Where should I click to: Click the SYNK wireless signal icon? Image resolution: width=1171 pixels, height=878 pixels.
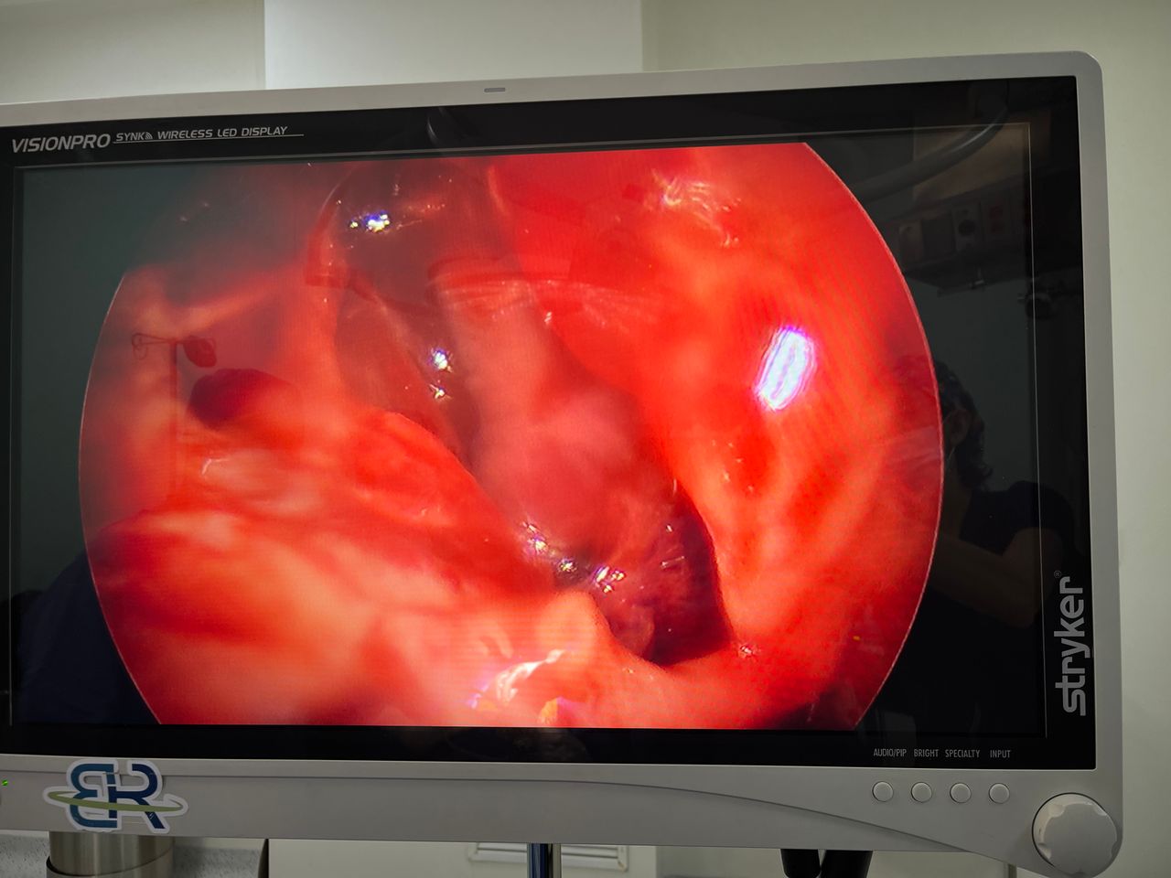pyautogui.click(x=145, y=136)
